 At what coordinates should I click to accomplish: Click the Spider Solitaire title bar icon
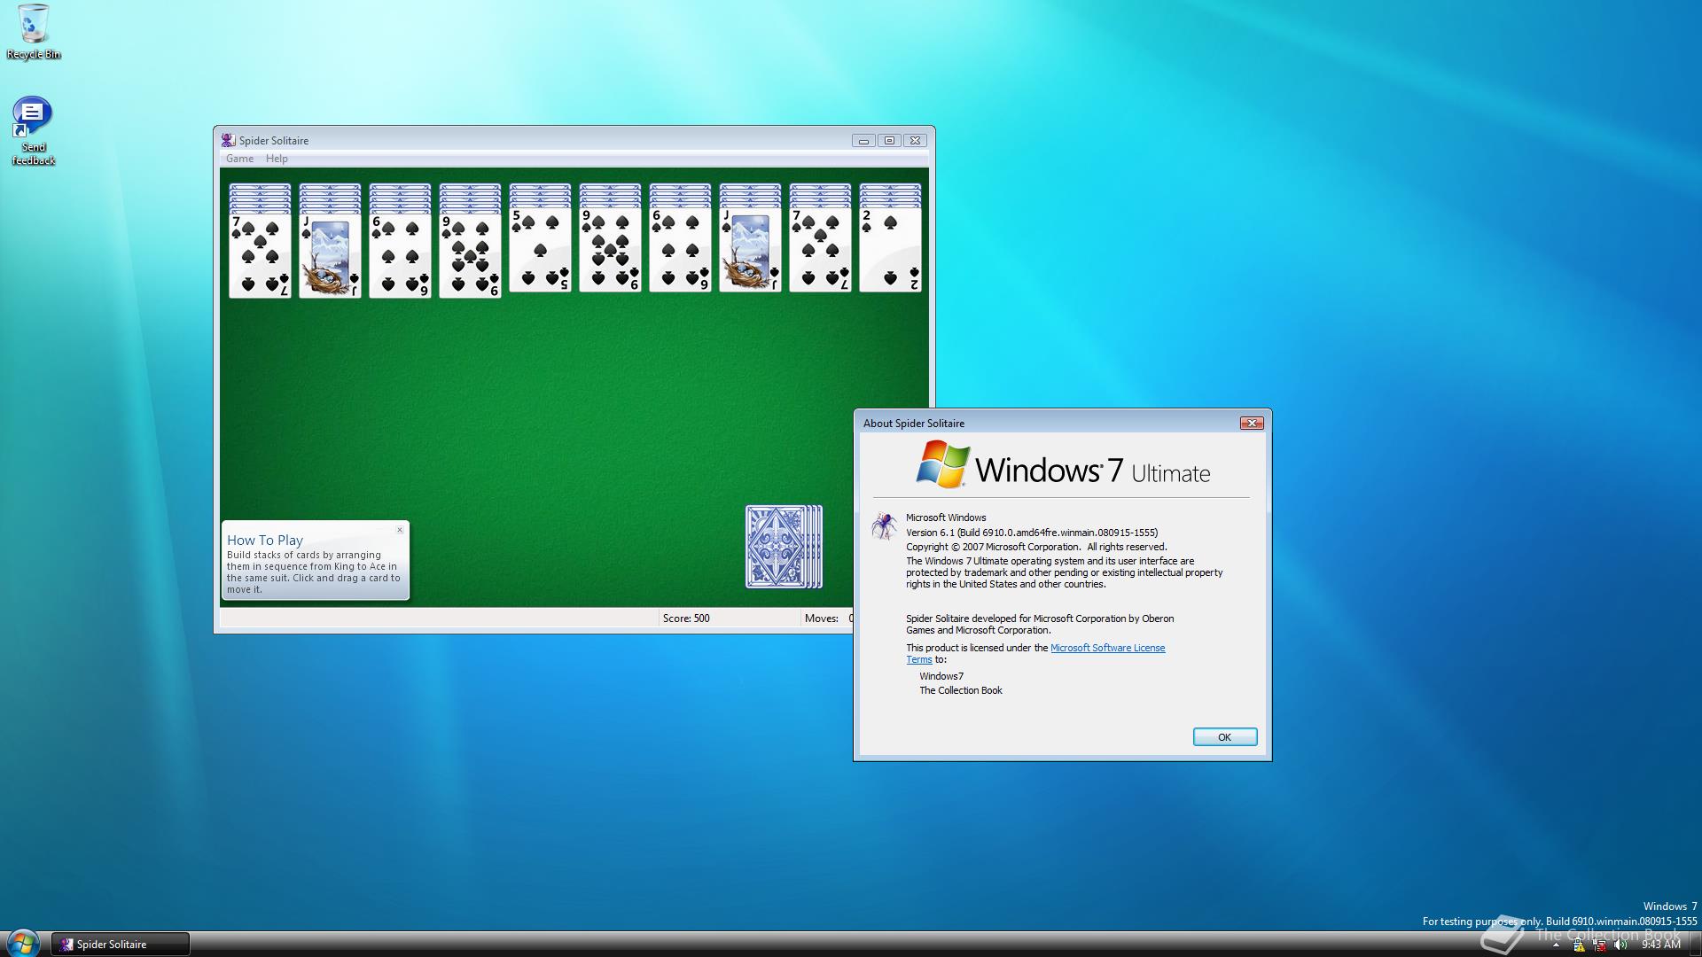point(228,140)
